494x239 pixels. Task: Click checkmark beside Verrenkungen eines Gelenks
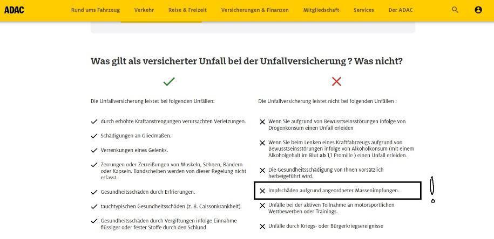coord(94,150)
